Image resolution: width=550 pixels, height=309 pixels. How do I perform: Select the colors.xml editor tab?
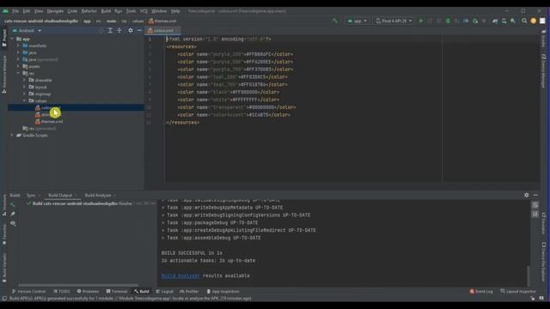click(163, 31)
